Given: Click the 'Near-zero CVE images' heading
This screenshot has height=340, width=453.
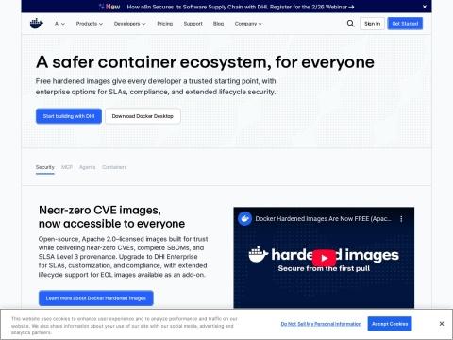Looking at the screenshot, I should tap(111, 217).
